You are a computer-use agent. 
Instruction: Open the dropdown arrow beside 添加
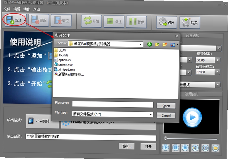pyautogui.click(x=25, y=20)
